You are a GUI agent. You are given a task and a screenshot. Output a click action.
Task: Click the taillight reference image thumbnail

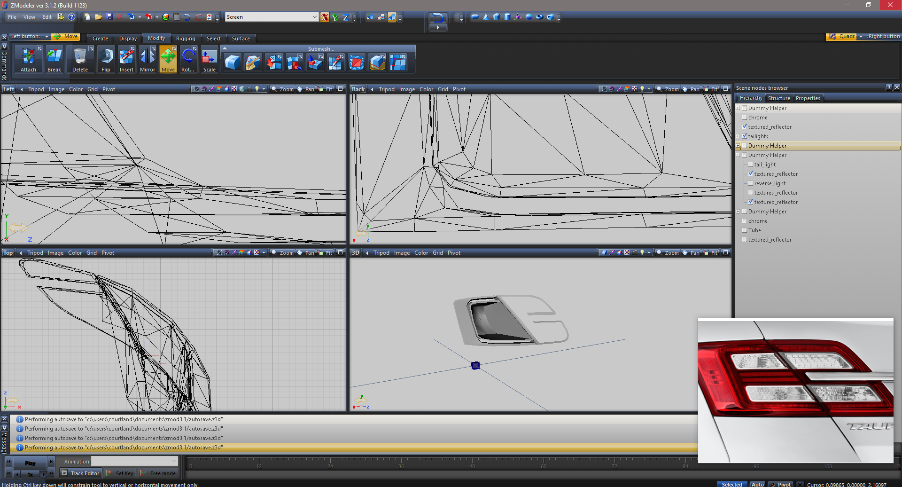pyautogui.click(x=795, y=391)
